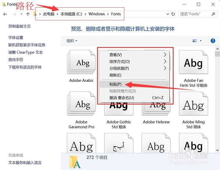The height and width of the screenshot is (170, 220).
Task: Select Adobe Fan Heiti Std font icon
Action: pyautogui.click(x=194, y=62)
